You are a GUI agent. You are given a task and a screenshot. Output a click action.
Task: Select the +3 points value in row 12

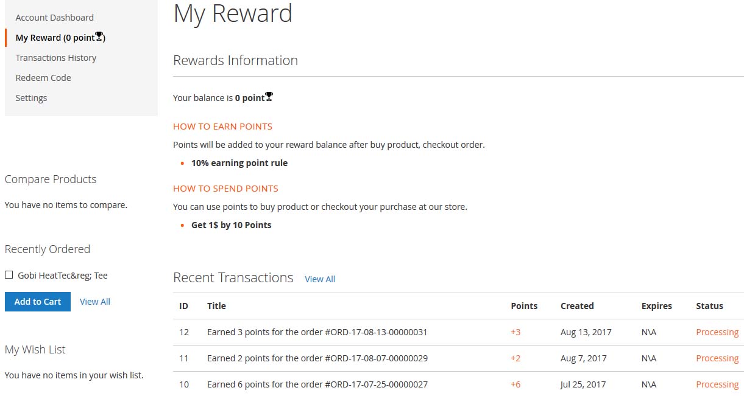pyautogui.click(x=515, y=332)
